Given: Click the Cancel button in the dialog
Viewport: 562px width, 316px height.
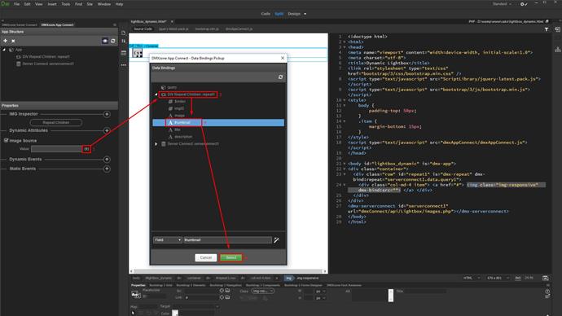Looking at the screenshot, I should click(206, 257).
